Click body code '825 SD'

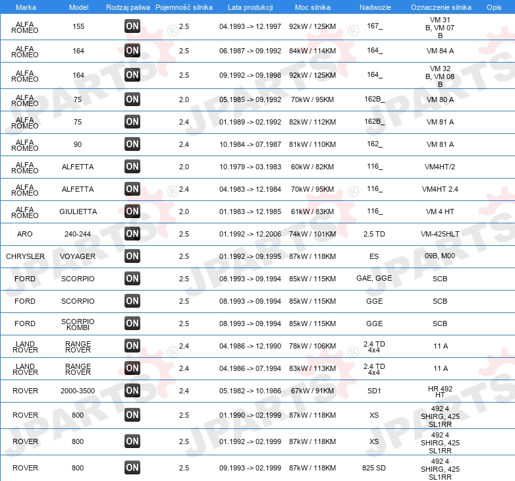374,468
